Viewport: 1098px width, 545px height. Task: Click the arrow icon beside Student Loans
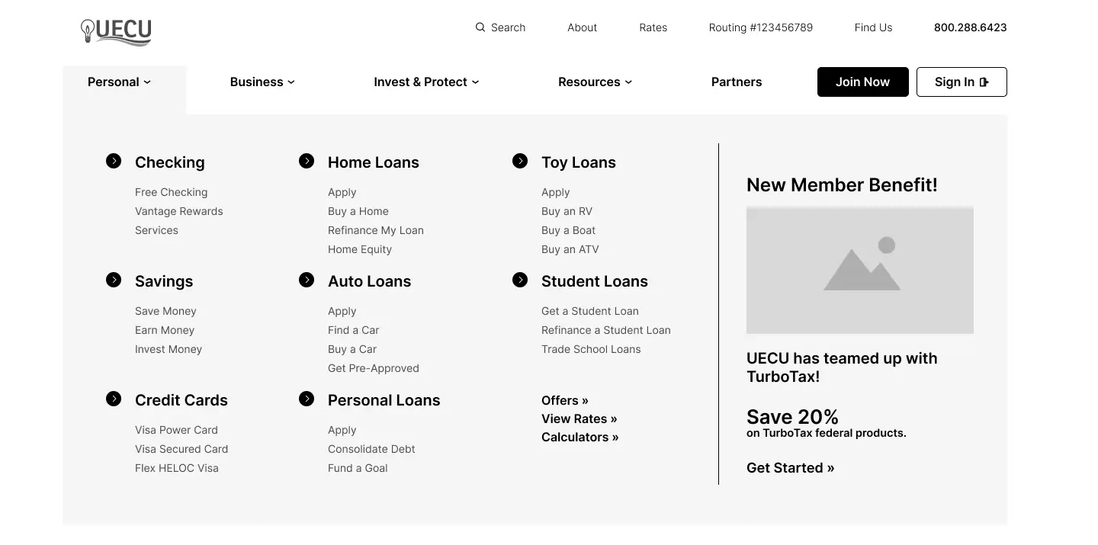pos(520,280)
